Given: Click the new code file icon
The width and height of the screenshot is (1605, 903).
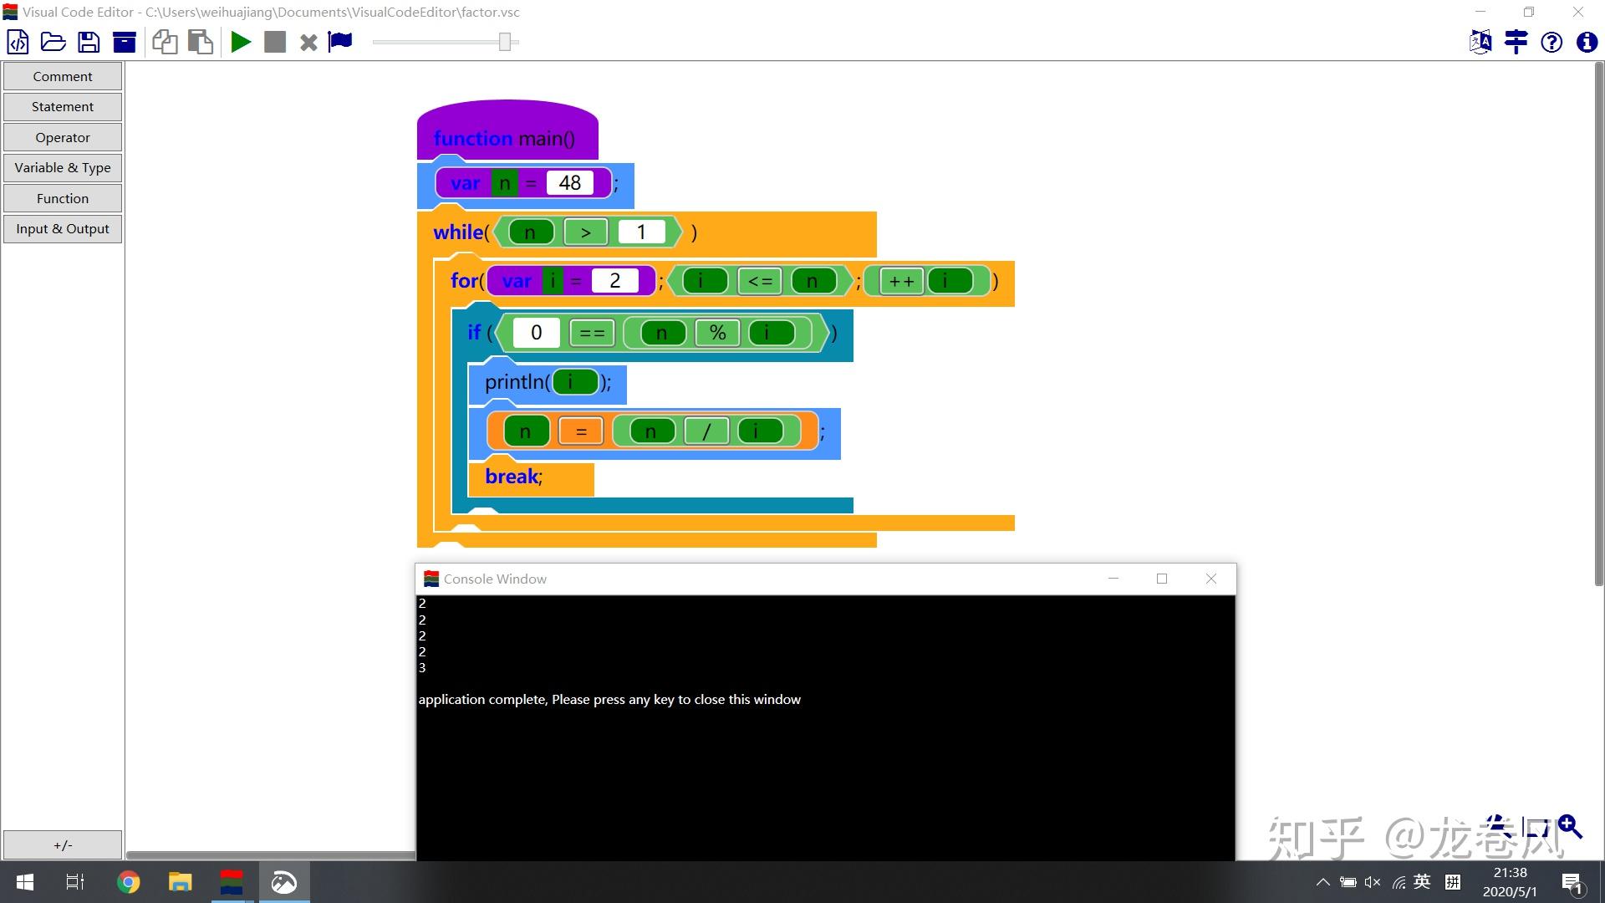Looking at the screenshot, I should [x=18, y=42].
